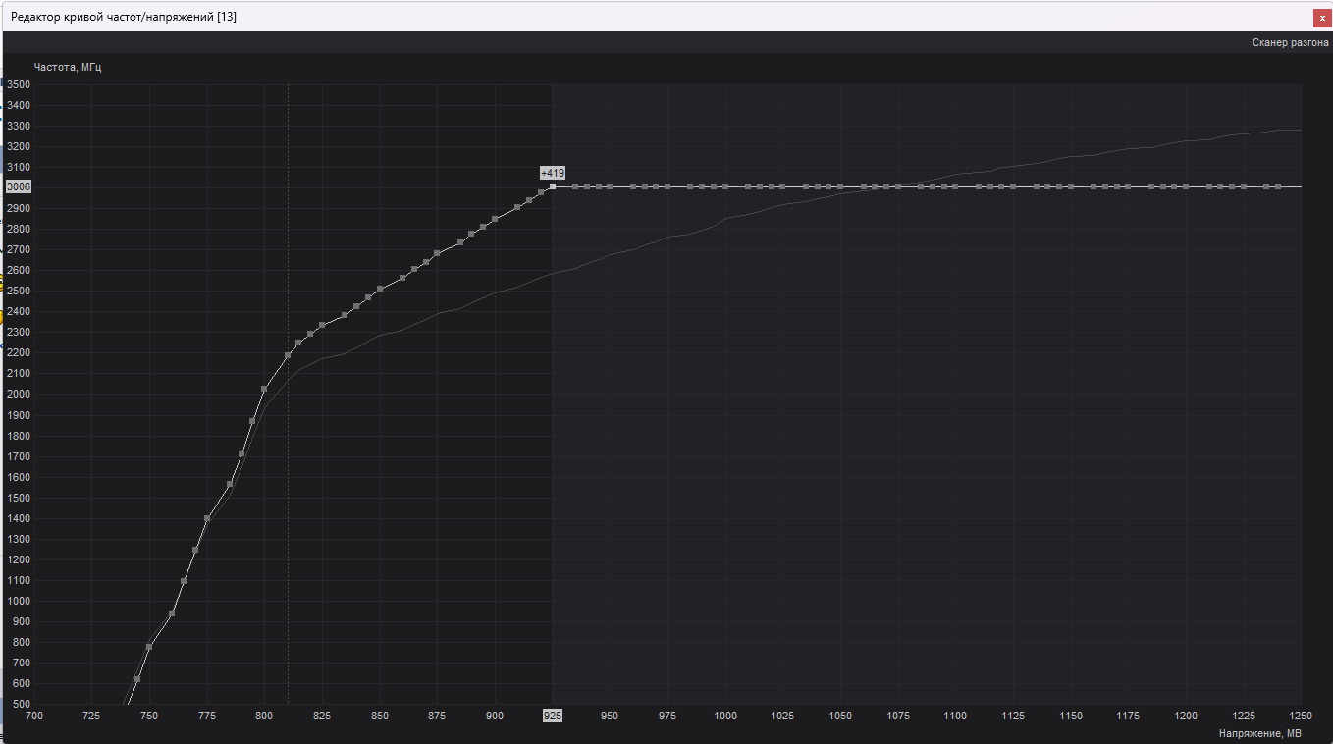Screen dimensions: 1333x744
Task: Select the curve node at 775 mV
Action: click(206, 517)
